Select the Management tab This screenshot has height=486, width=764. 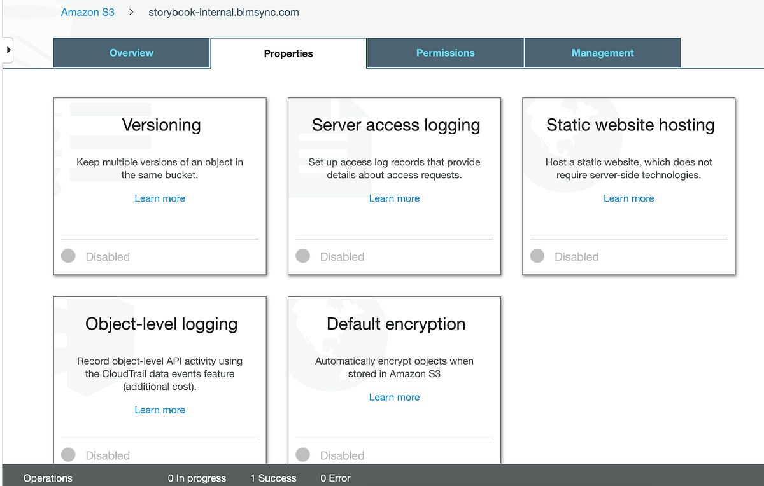pos(602,53)
